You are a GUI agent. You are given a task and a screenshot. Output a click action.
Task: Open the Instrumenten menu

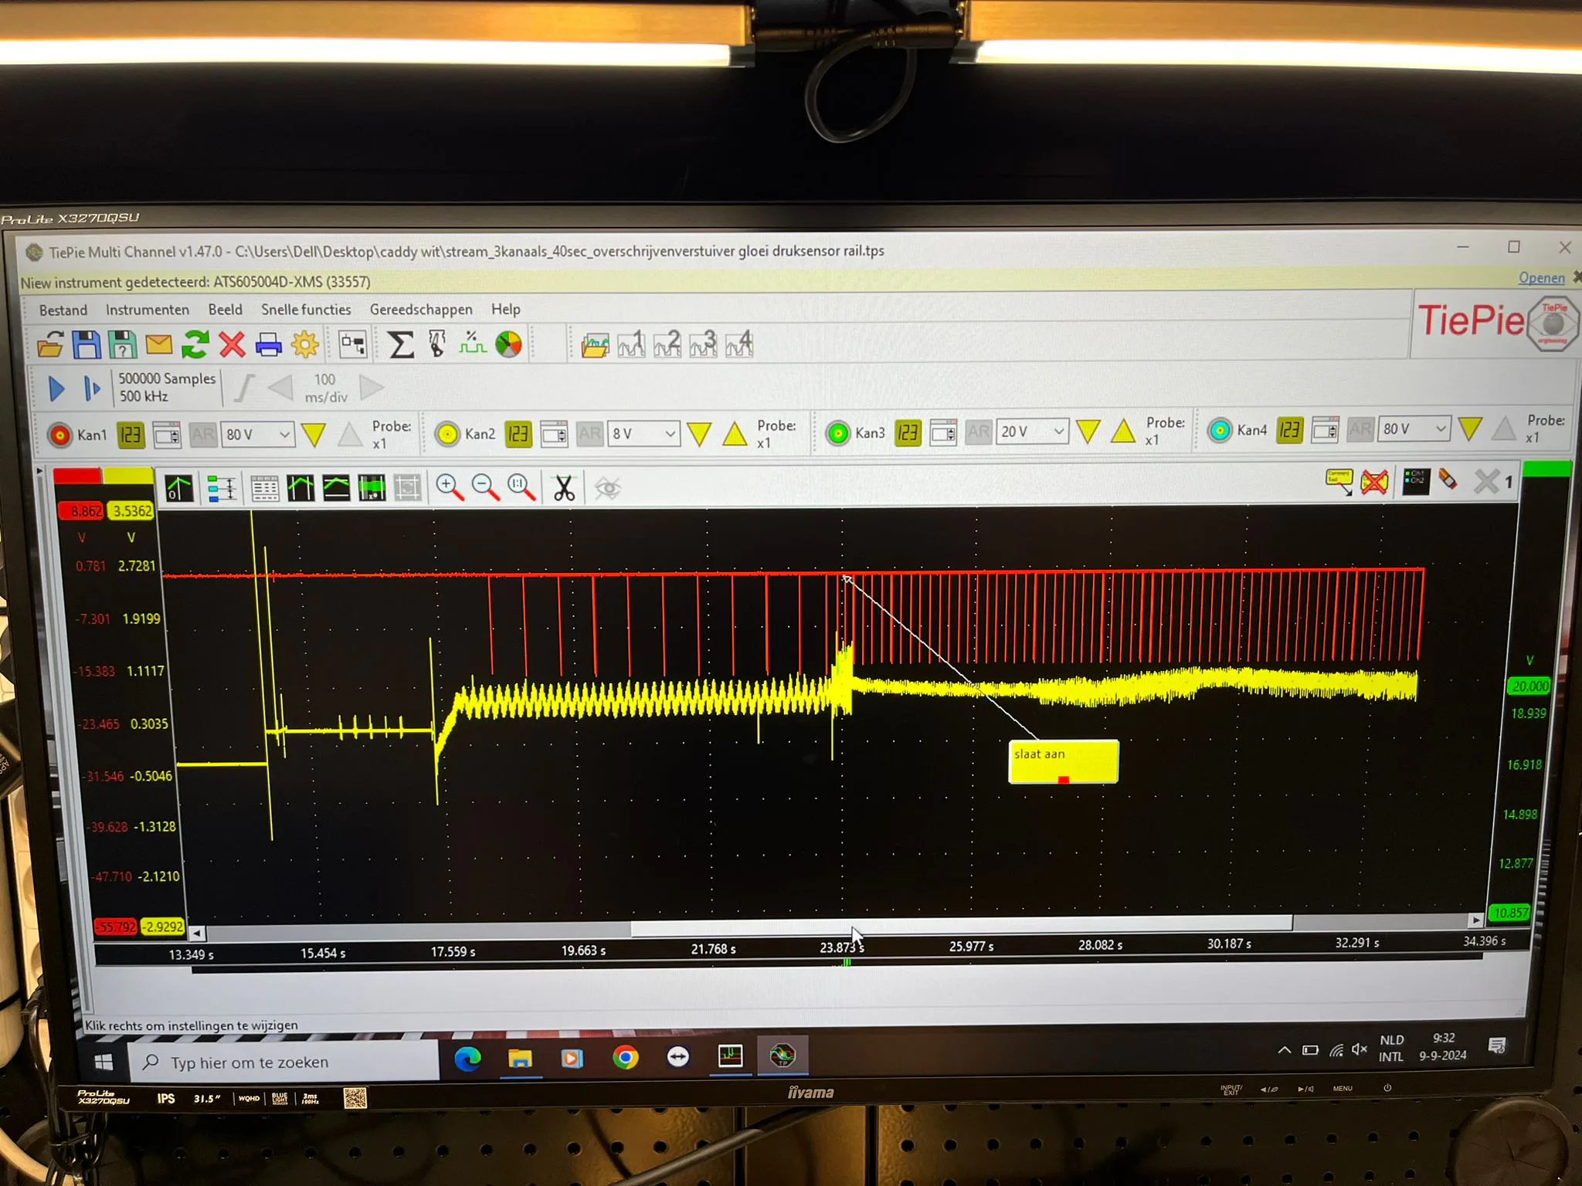pos(147,310)
